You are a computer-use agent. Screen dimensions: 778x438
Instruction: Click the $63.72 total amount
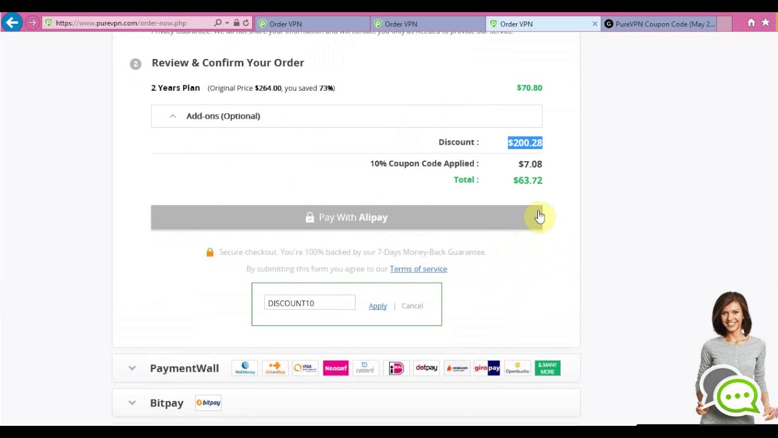click(x=528, y=180)
